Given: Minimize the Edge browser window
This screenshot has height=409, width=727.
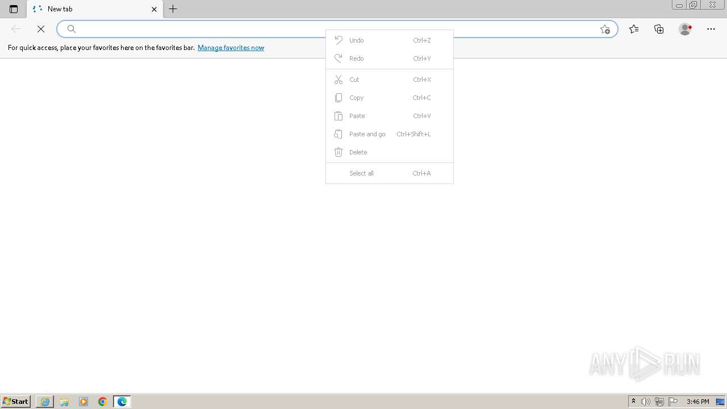Looking at the screenshot, I should click(x=679, y=5).
